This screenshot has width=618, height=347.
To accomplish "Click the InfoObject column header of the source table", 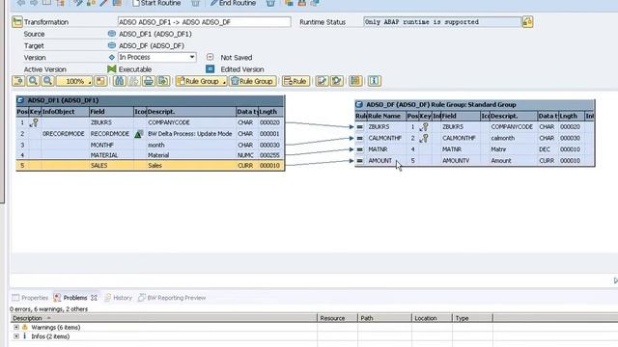I will (65, 112).
